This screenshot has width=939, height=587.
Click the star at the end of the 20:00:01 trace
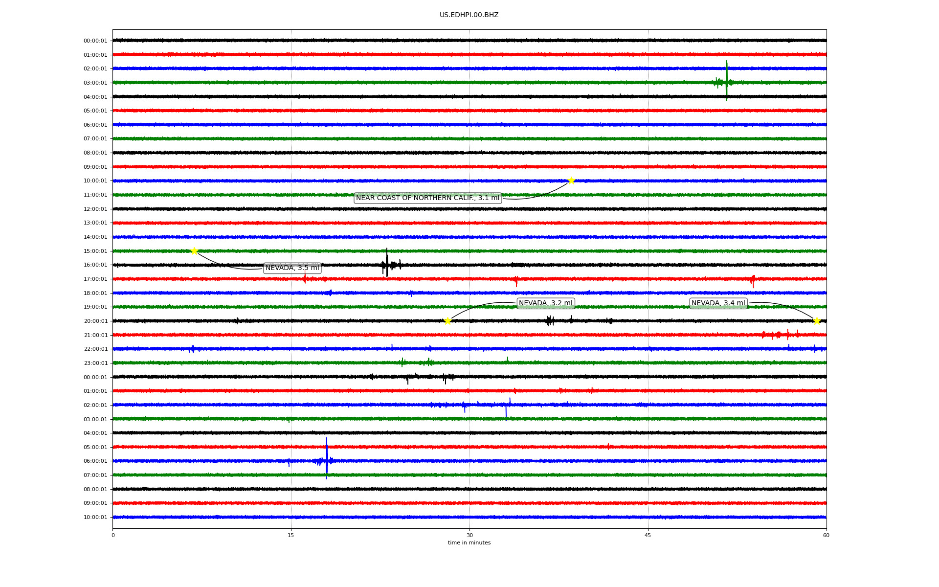(816, 321)
